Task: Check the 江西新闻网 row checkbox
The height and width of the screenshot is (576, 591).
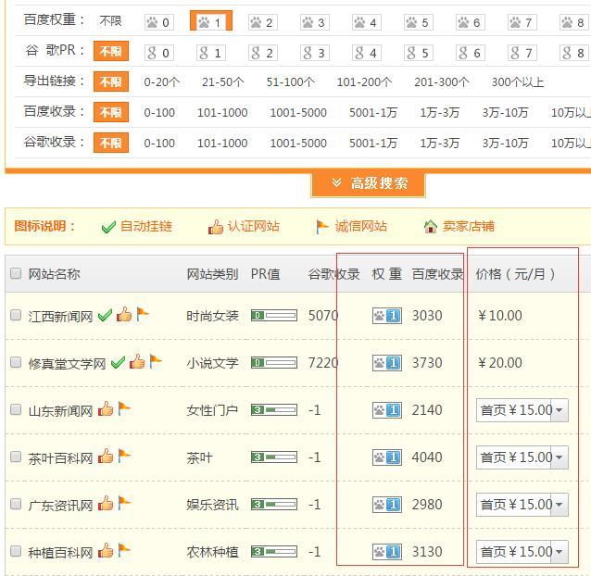Action: pos(16,315)
